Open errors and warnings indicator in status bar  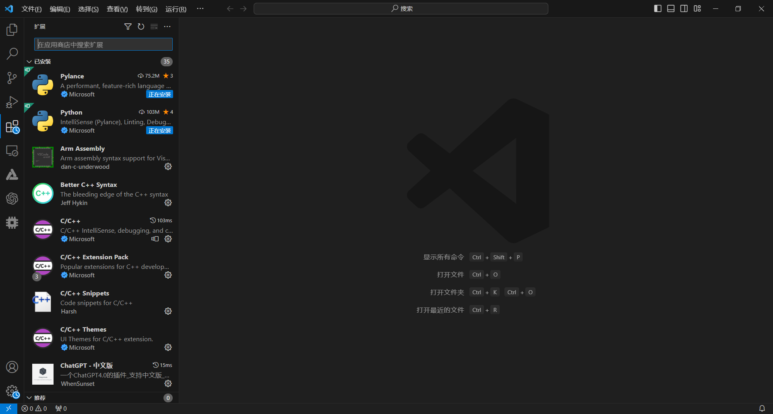34,408
